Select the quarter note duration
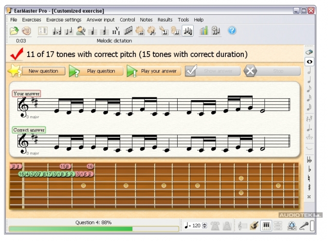The image size is (328, 241). pos(309,80)
